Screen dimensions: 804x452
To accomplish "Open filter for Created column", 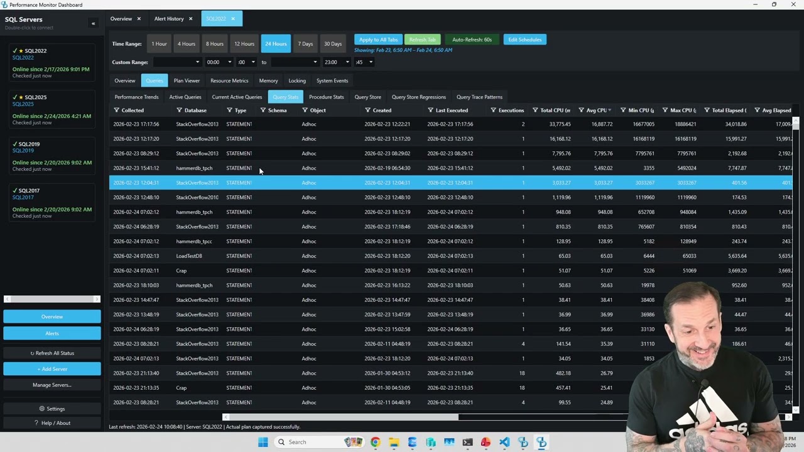I will [x=367, y=110].
